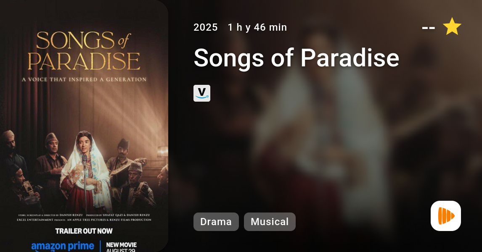Image resolution: width=482 pixels, height=252 pixels.
Task: Click the 2025 release year
Action: tap(206, 27)
